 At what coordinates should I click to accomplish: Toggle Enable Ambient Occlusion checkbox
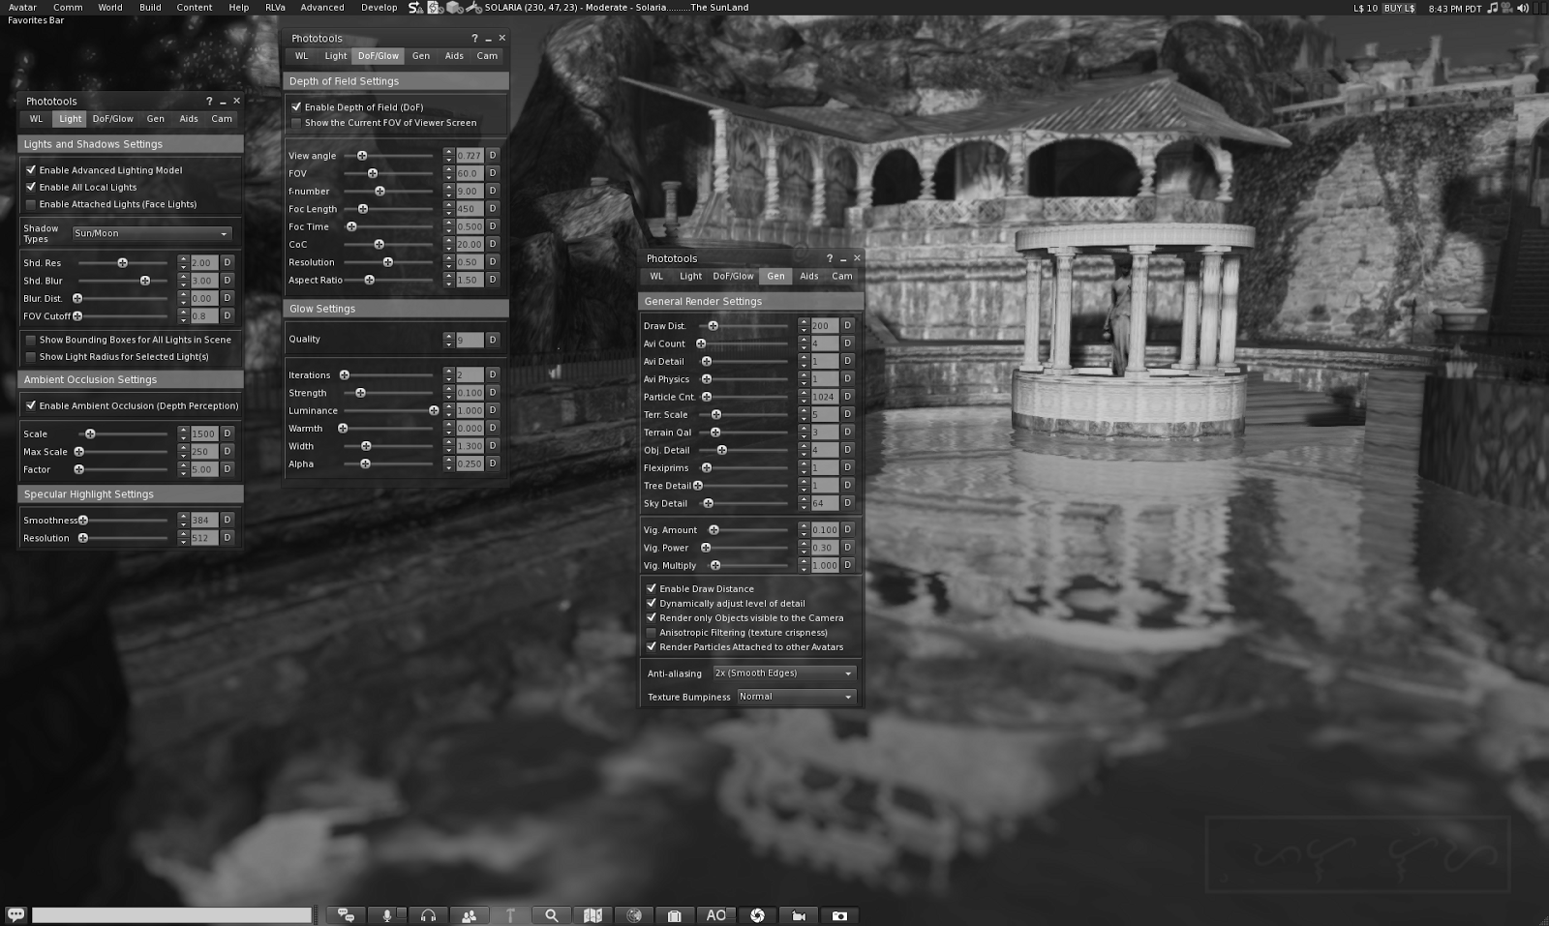31,405
